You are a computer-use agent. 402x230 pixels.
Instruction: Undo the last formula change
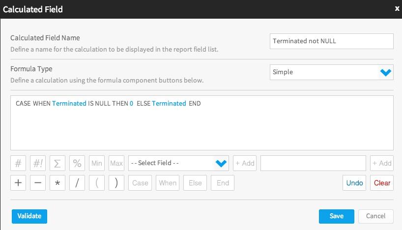click(354, 183)
